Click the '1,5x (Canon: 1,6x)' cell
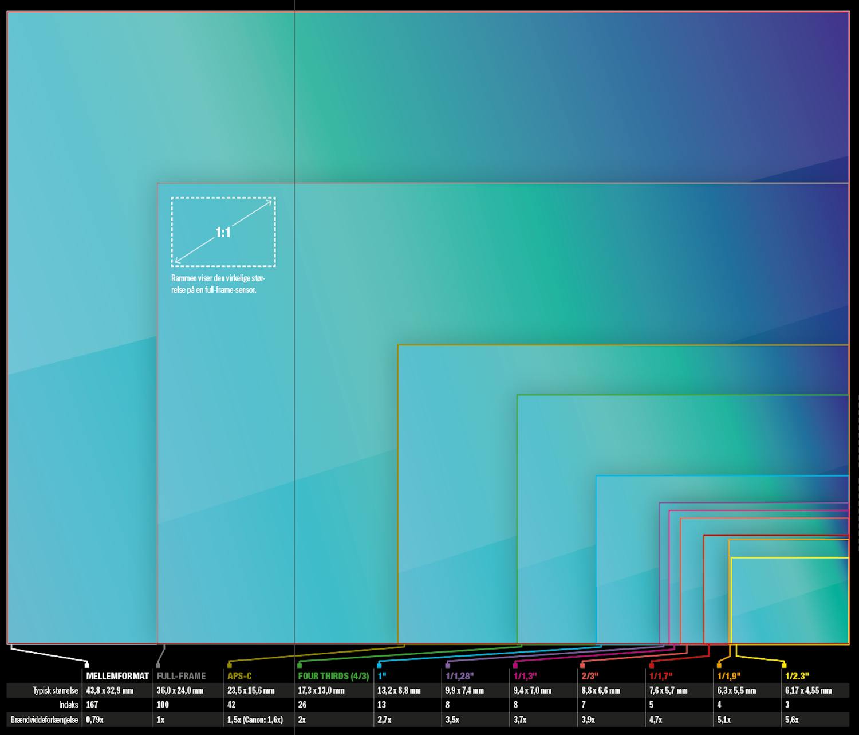 (x=255, y=720)
